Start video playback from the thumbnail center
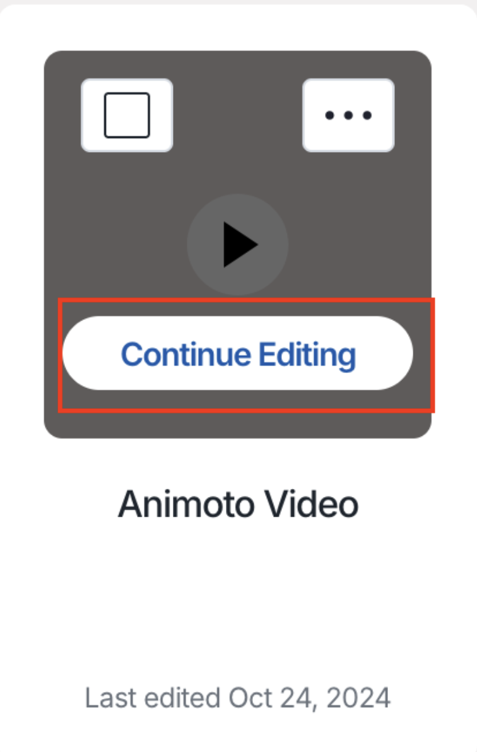Screen dimensions: 477x752 click(x=237, y=244)
